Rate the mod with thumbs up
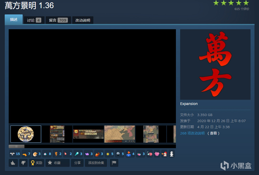The height and width of the screenshot is (175, 259). pos(13,163)
